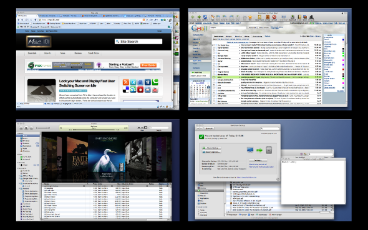Adjust the iTunes volume slider
This screenshot has width=368, height=230.
(x=42, y=128)
